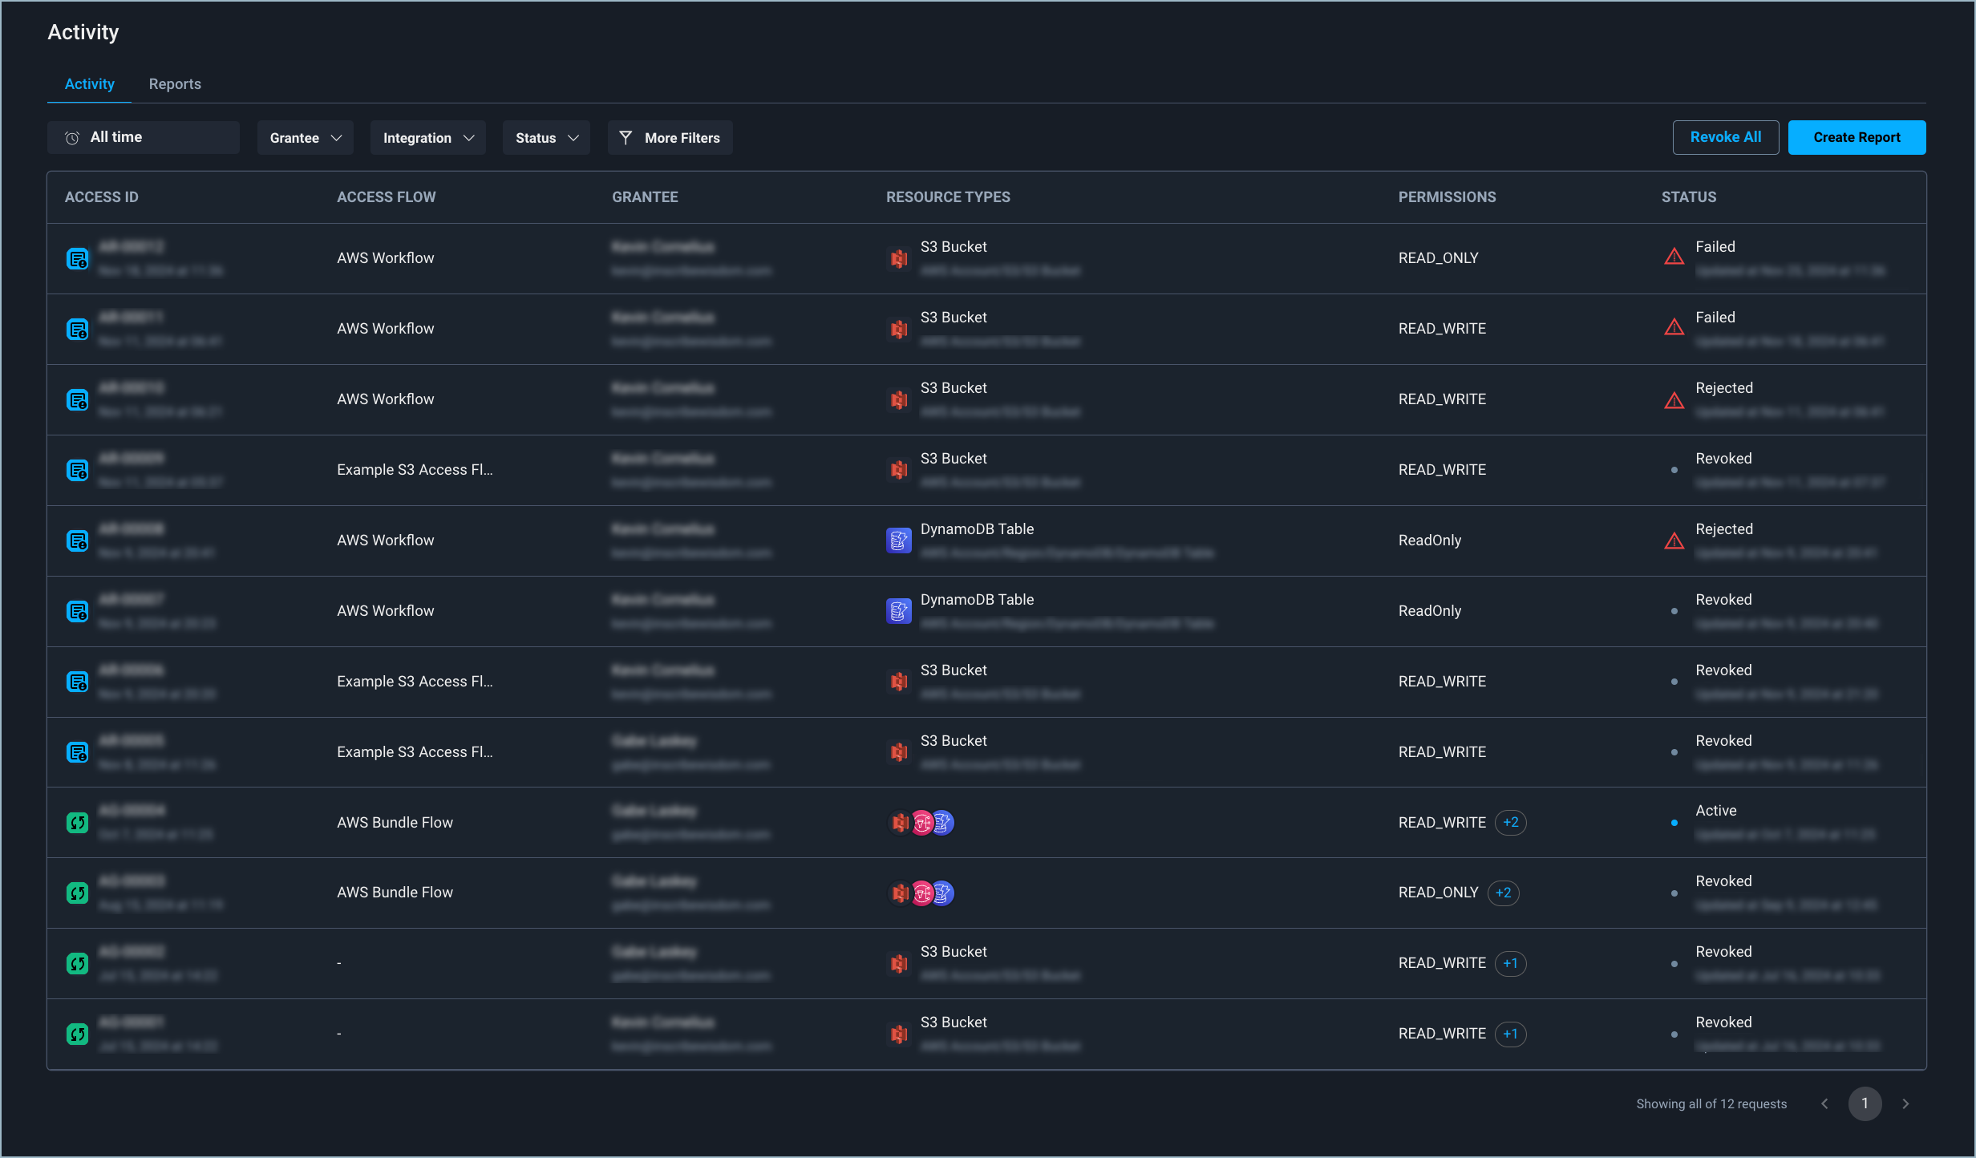Click stacked resource icons in Active row
The width and height of the screenshot is (1976, 1158).
tap(921, 823)
